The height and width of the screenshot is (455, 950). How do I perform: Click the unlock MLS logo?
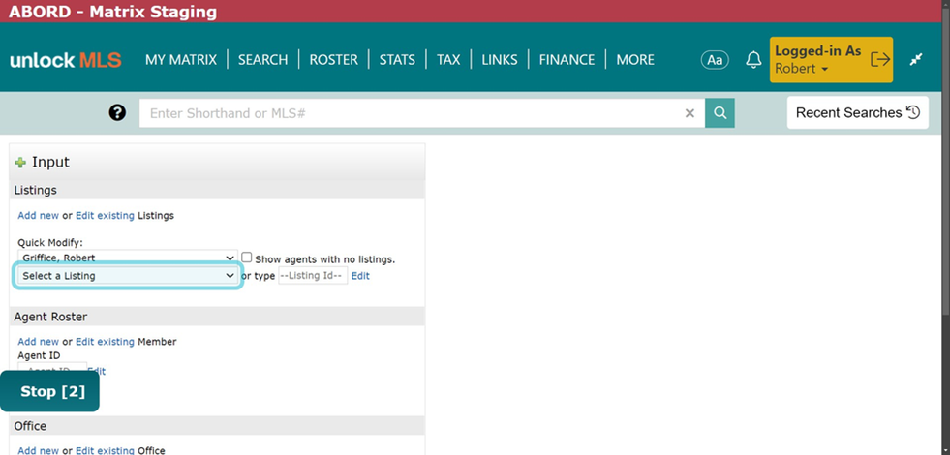tap(66, 60)
